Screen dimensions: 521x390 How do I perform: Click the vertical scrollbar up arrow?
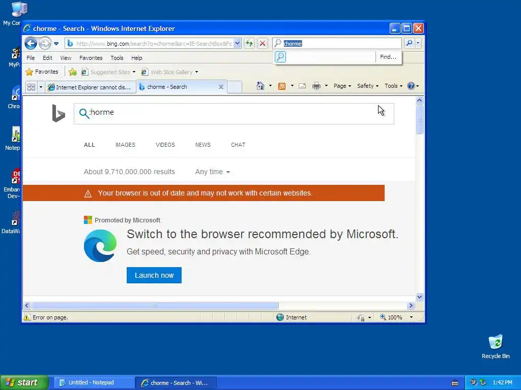[419, 100]
